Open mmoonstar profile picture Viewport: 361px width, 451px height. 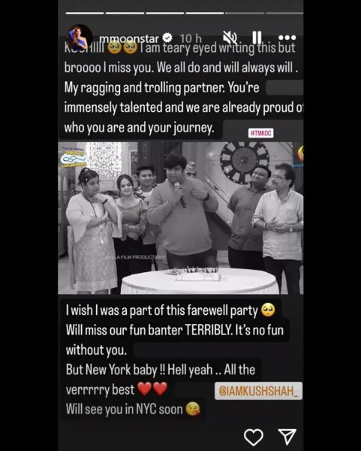[79, 37]
